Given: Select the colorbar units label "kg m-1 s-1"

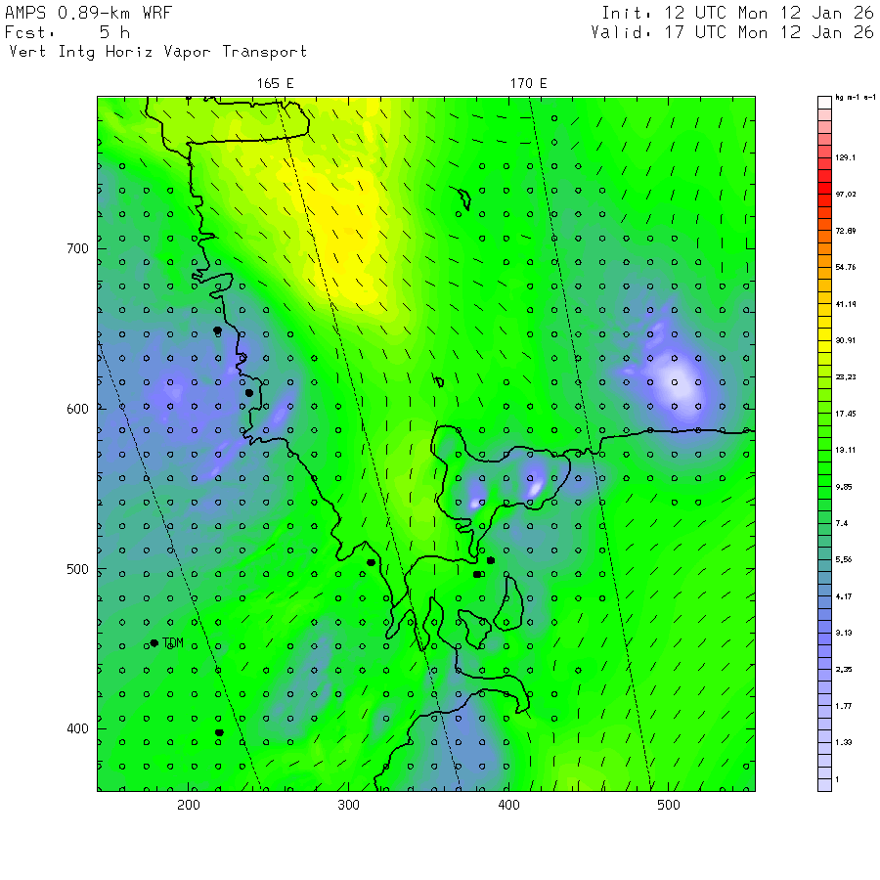Looking at the screenshot, I should point(856,98).
